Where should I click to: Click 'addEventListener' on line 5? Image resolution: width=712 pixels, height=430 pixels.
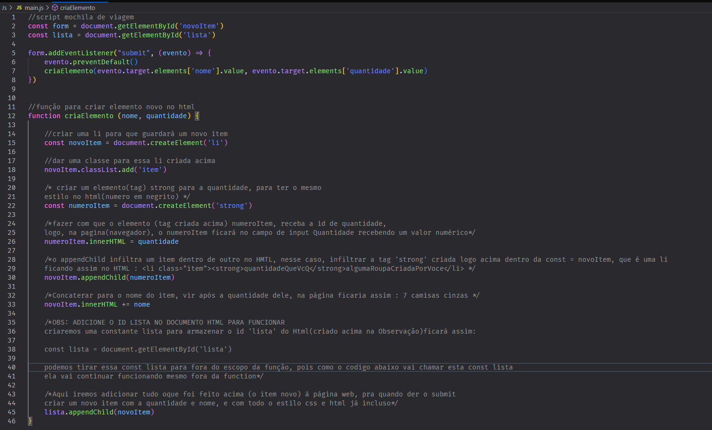[81, 53]
